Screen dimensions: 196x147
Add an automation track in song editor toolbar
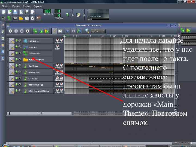pos(47,31)
